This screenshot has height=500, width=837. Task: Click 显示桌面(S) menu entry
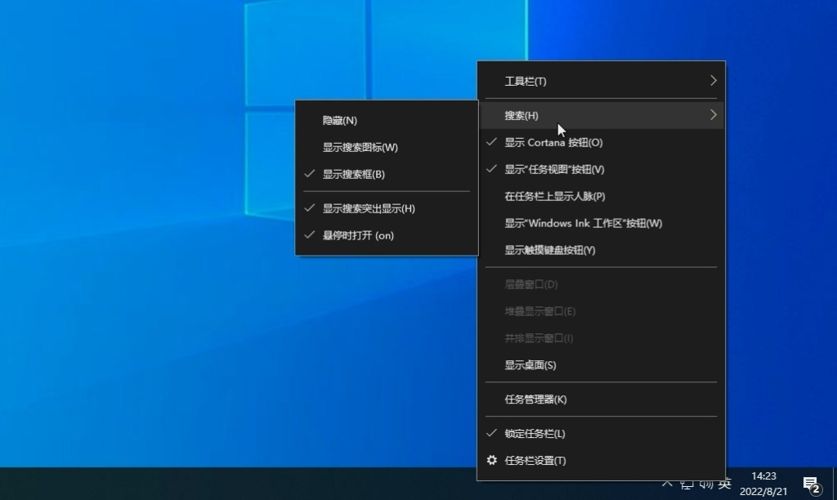coord(530,365)
